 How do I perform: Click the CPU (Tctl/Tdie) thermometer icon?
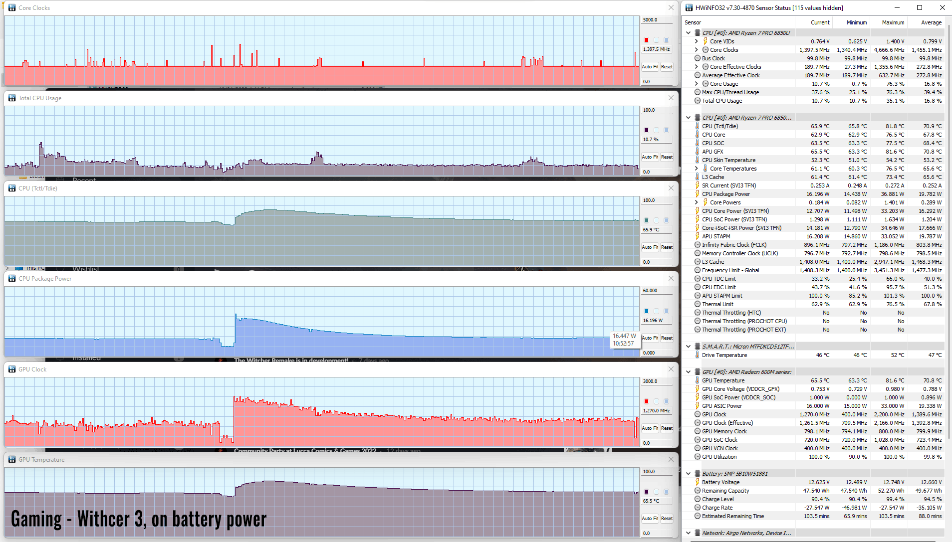(x=698, y=126)
